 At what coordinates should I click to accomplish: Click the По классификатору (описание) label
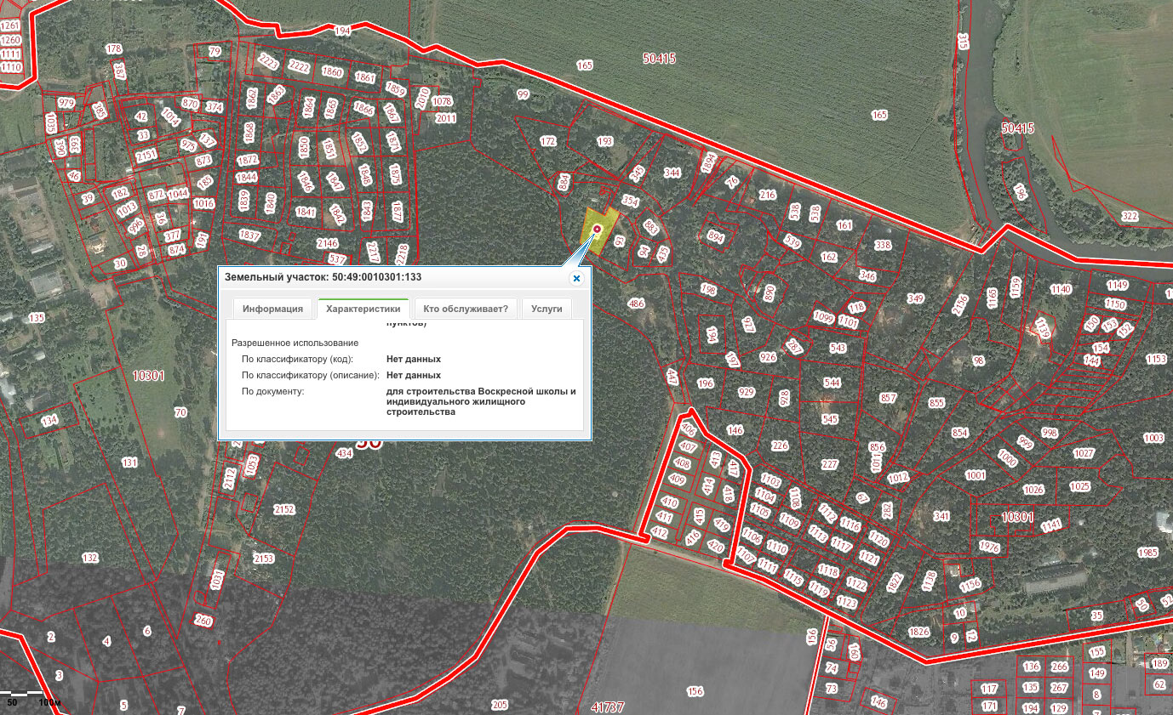click(x=310, y=375)
